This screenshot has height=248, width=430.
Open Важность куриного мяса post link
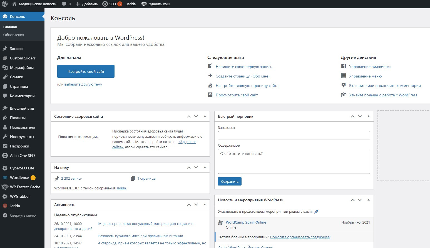pyautogui.click(x=141, y=236)
